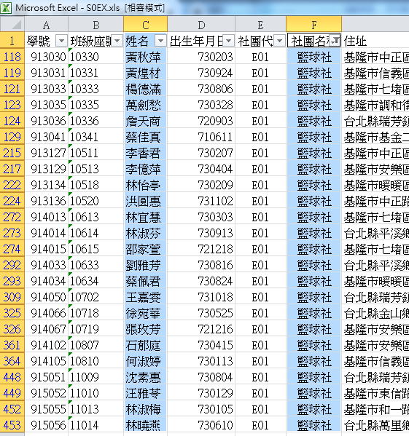The width and height of the screenshot is (409, 436).
Task: Click cell with name 蔡佩君
Action: 146,281
